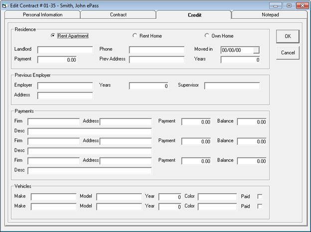Click the second vehicle Model field

point(119,207)
